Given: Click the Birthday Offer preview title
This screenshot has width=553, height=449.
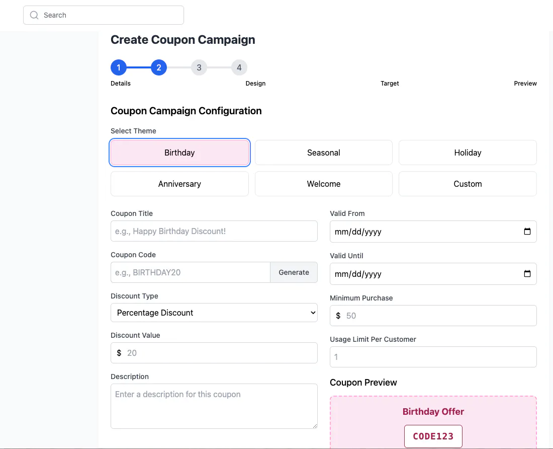Looking at the screenshot, I should 433,412.
